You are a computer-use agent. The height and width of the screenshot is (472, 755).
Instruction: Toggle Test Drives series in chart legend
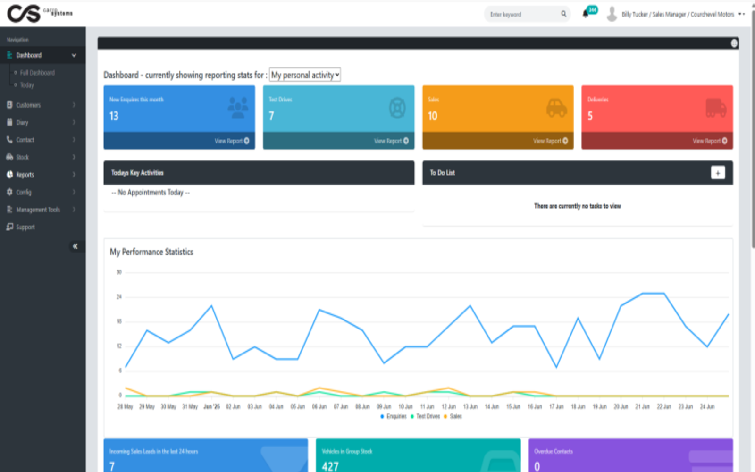(425, 416)
